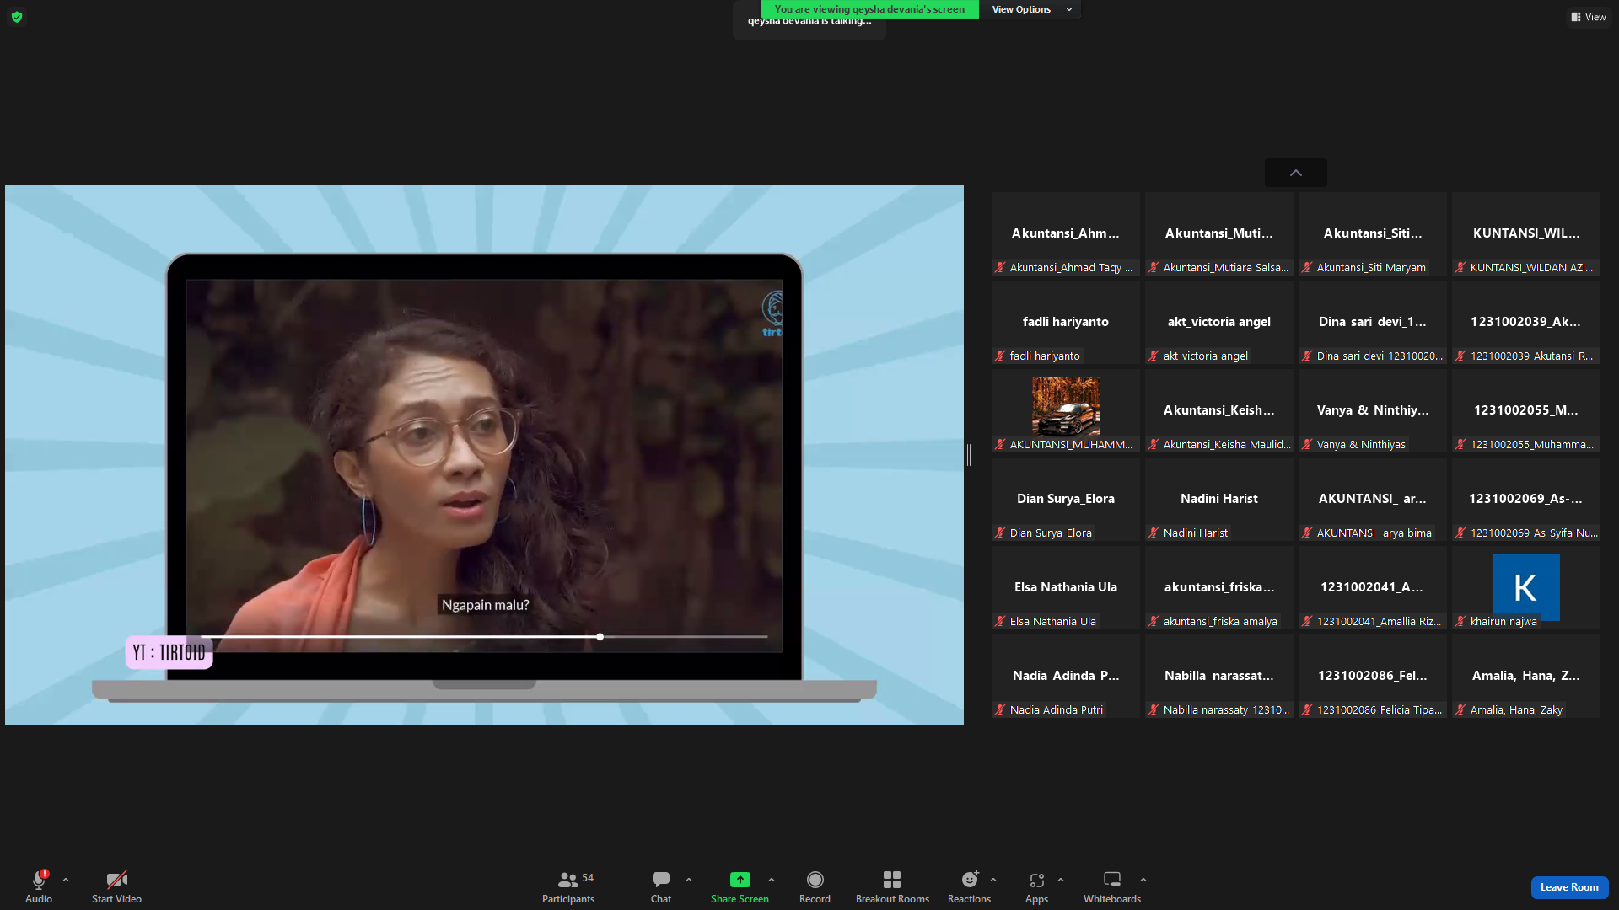1619x910 pixels.
Task: Collapse participant gallery with up chevron
Action: (1296, 173)
